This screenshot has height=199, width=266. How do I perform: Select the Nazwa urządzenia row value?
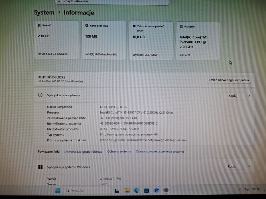[x=113, y=107]
